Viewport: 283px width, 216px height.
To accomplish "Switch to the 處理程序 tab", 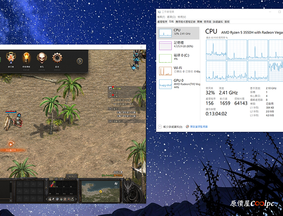I will point(162,22).
